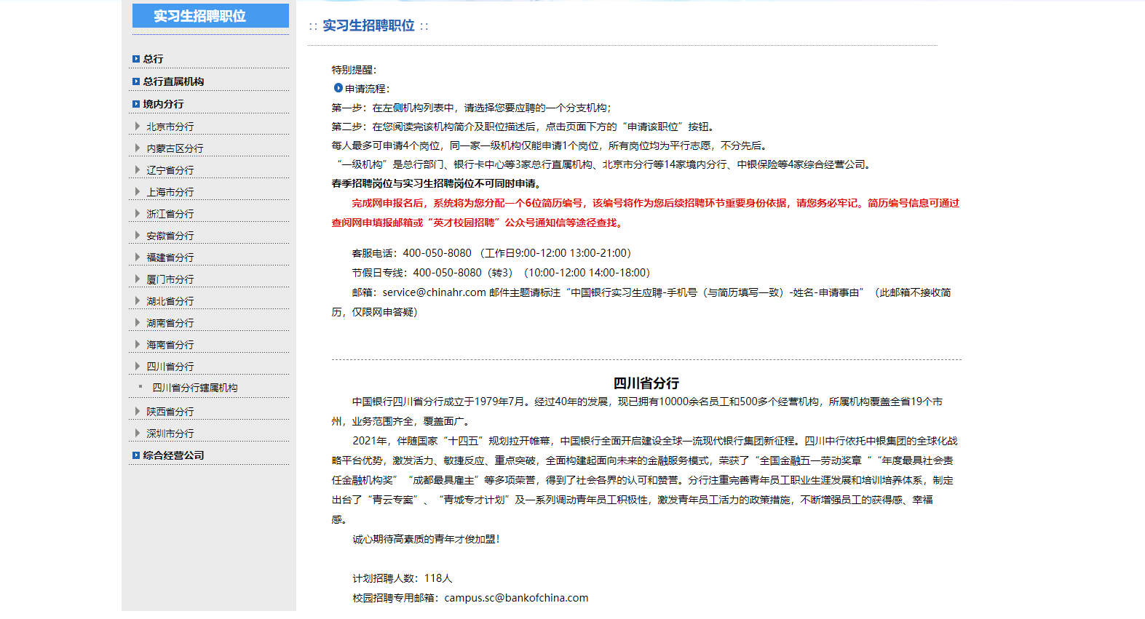
Task: Click the 客服电话 400-050-8080 line
Action: pos(491,253)
